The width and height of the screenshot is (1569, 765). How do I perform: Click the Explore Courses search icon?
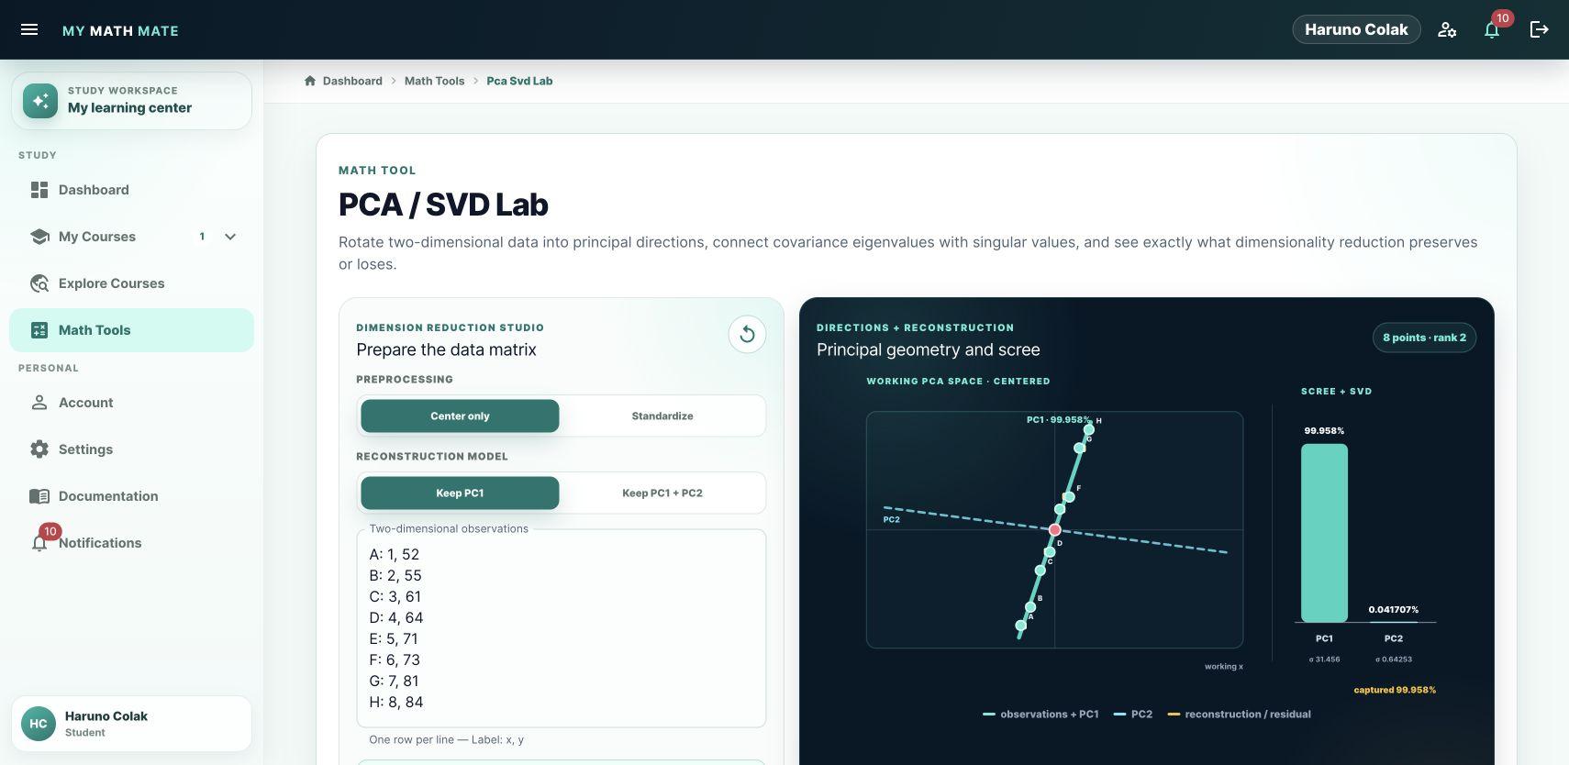[39, 283]
